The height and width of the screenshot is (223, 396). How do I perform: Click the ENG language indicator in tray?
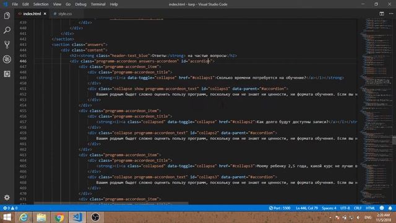(368, 217)
